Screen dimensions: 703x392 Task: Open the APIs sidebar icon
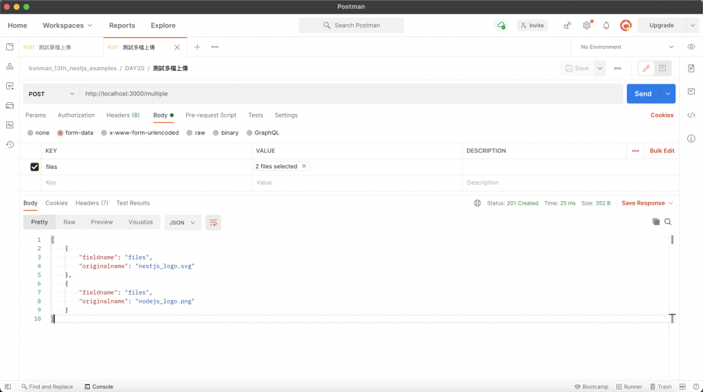pyautogui.click(x=10, y=67)
